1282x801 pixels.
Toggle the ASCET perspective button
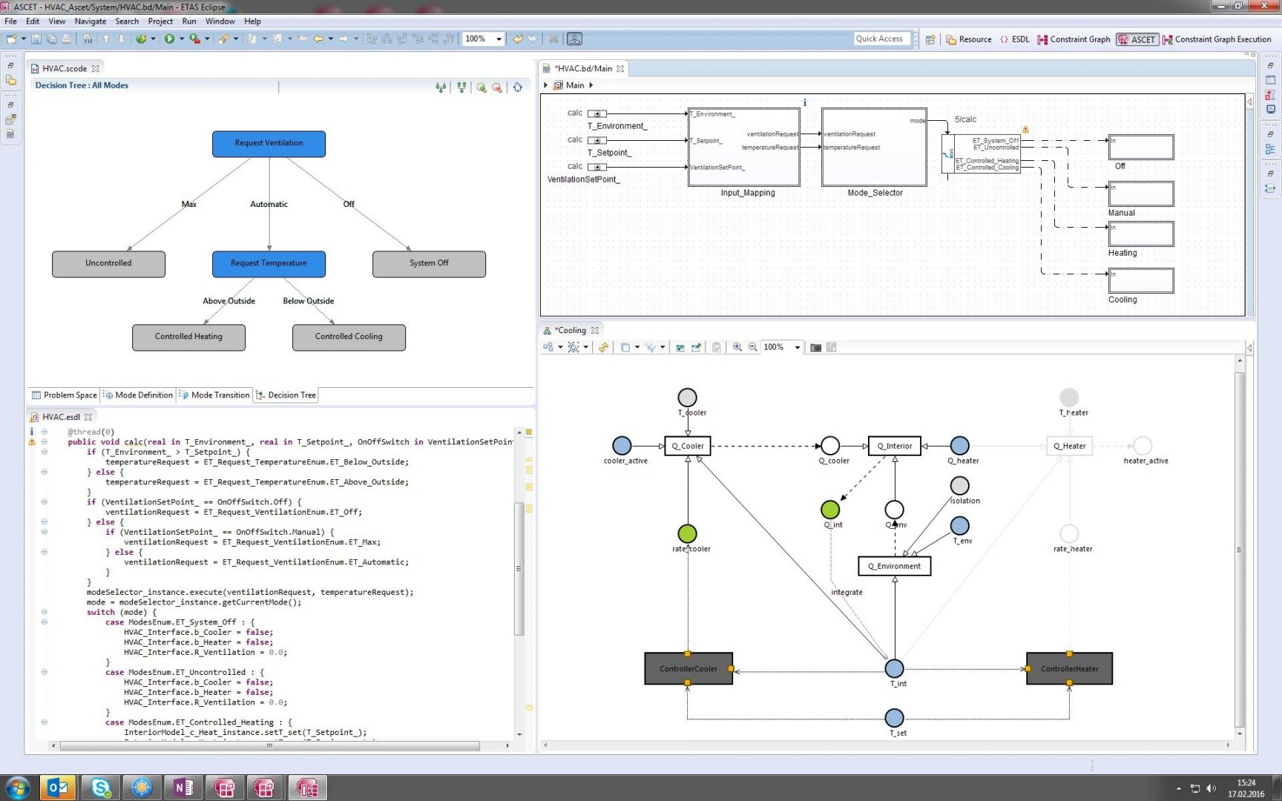(x=1137, y=39)
